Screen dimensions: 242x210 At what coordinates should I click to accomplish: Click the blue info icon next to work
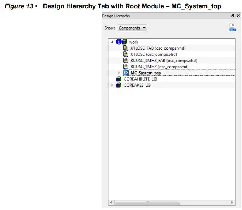tap(119, 42)
